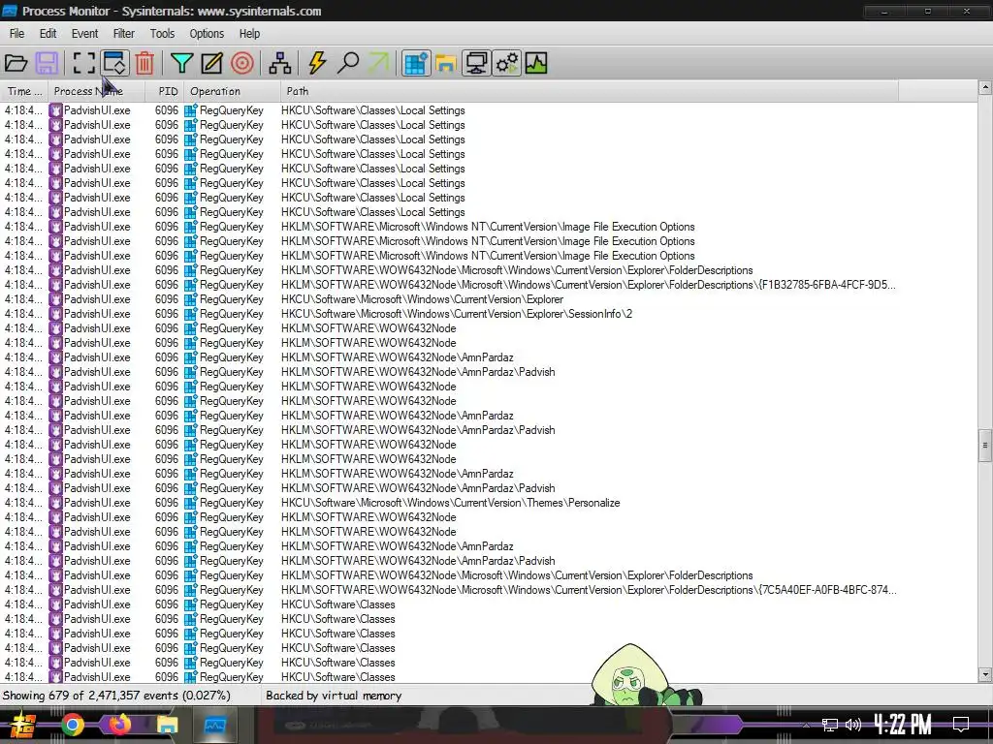Click the vertical scrollbar thumb

coord(985,446)
